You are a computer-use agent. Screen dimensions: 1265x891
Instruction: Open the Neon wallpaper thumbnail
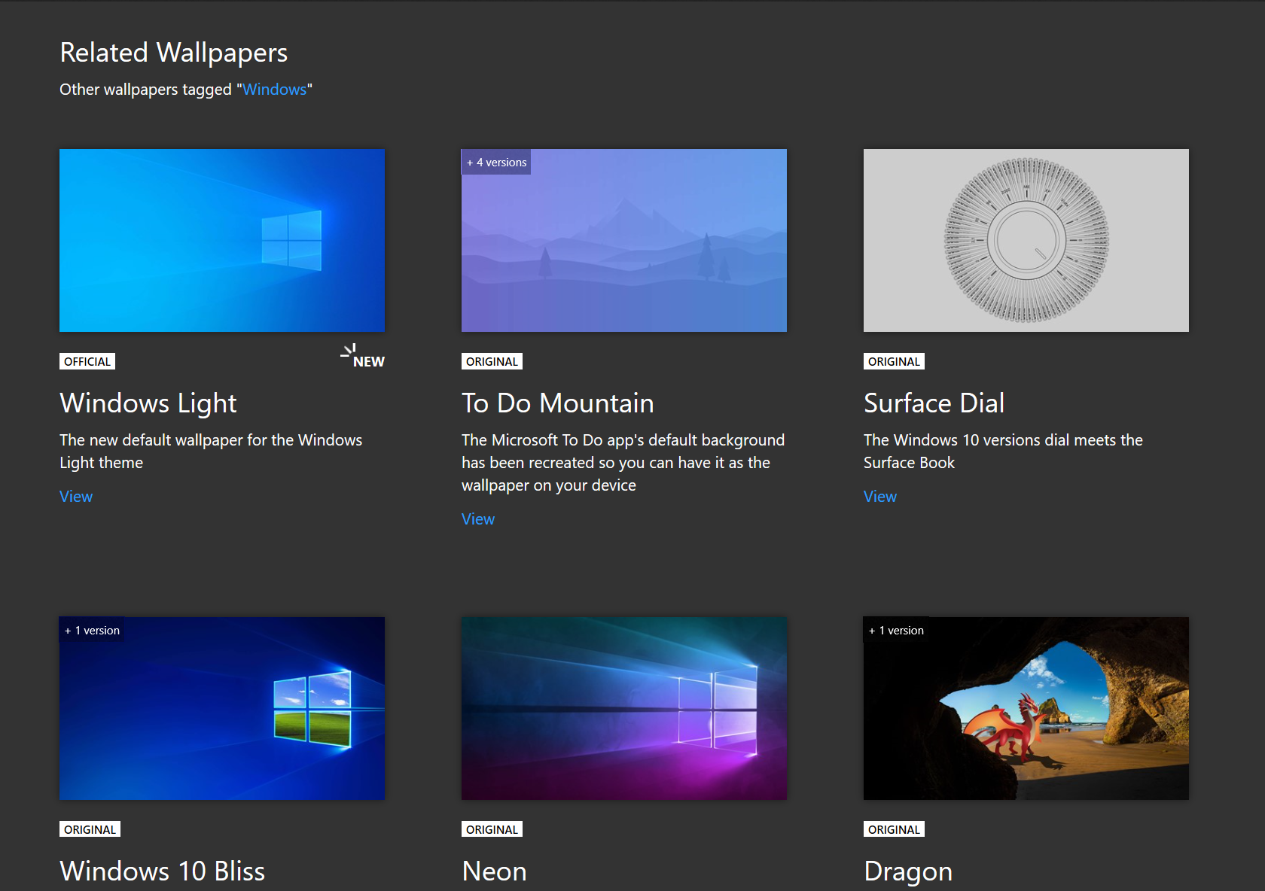click(x=624, y=708)
